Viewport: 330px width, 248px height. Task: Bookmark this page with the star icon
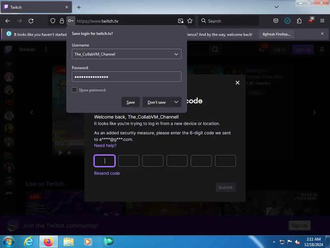point(190,21)
